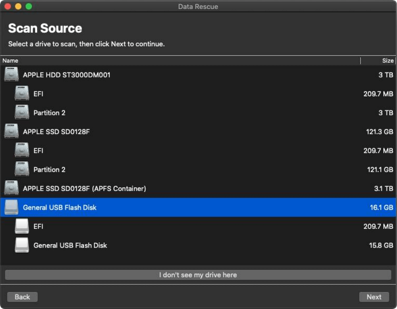
Task: Click the Back button
Action: pyautogui.click(x=22, y=297)
